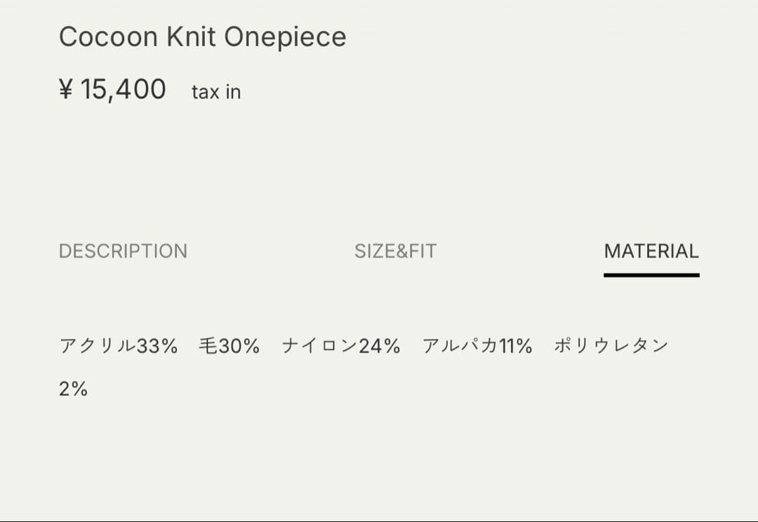Click the Cocoon Knit Onepiece product title
The image size is (758, 522).
(204, 36)
